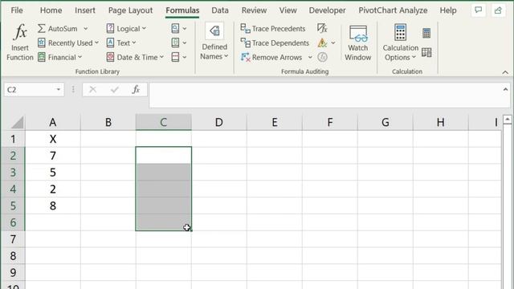514x289 pixels.
Task: Click cell A1 containing X
Action: pos(53,139)
